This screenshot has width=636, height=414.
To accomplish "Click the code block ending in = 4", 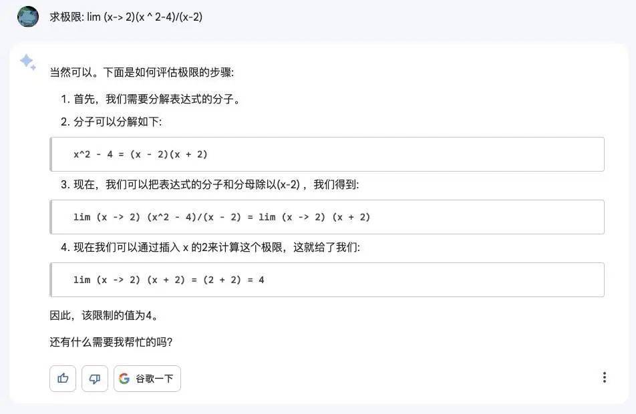I will pos(327,280).
